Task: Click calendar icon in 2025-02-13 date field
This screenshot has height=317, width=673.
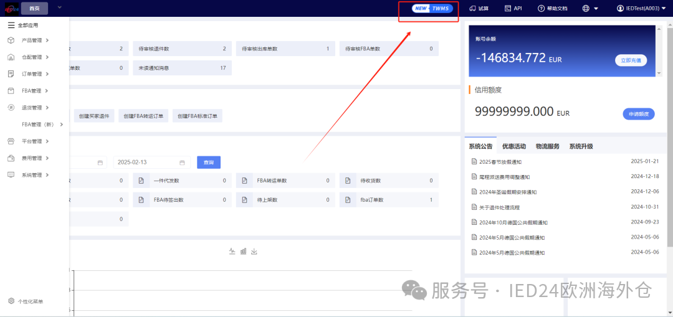Action: 182,163
